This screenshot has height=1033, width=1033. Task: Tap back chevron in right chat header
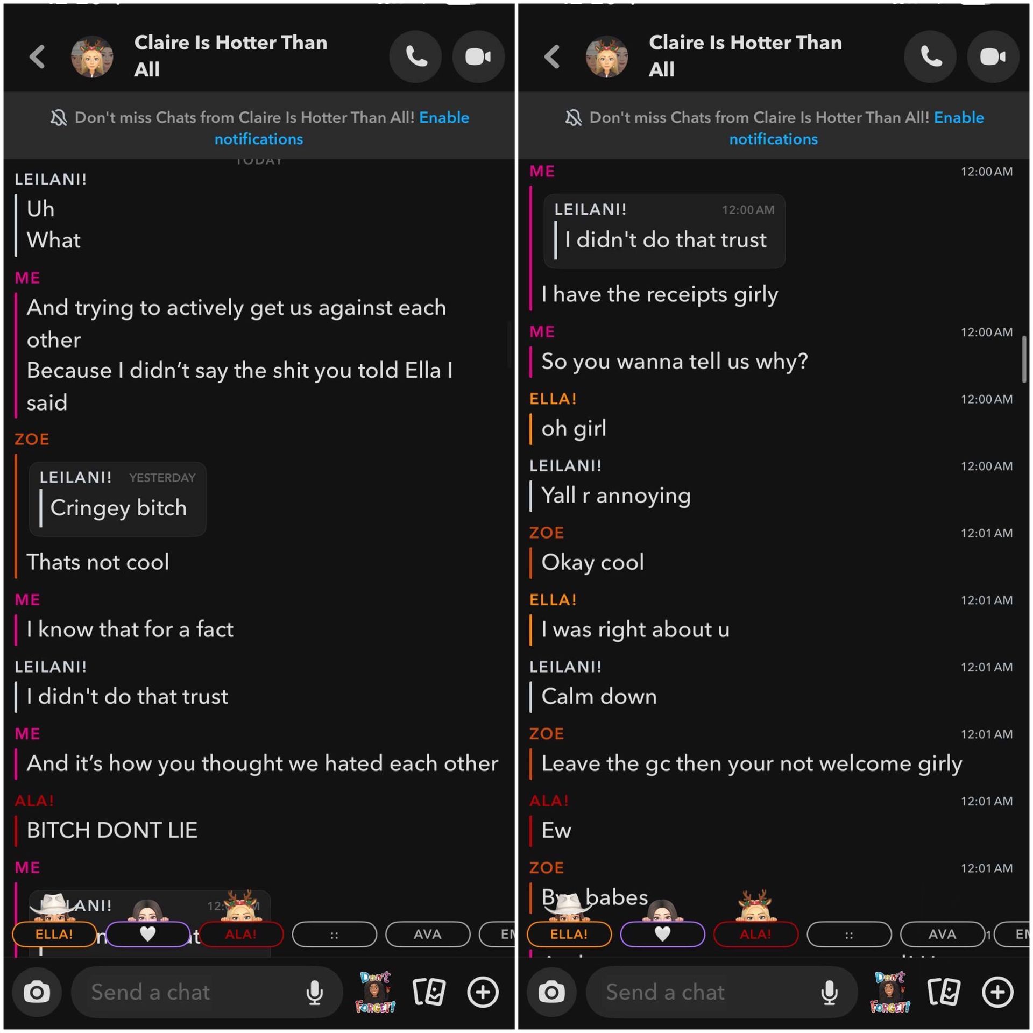pyautogui.click(x=552, y=56)
